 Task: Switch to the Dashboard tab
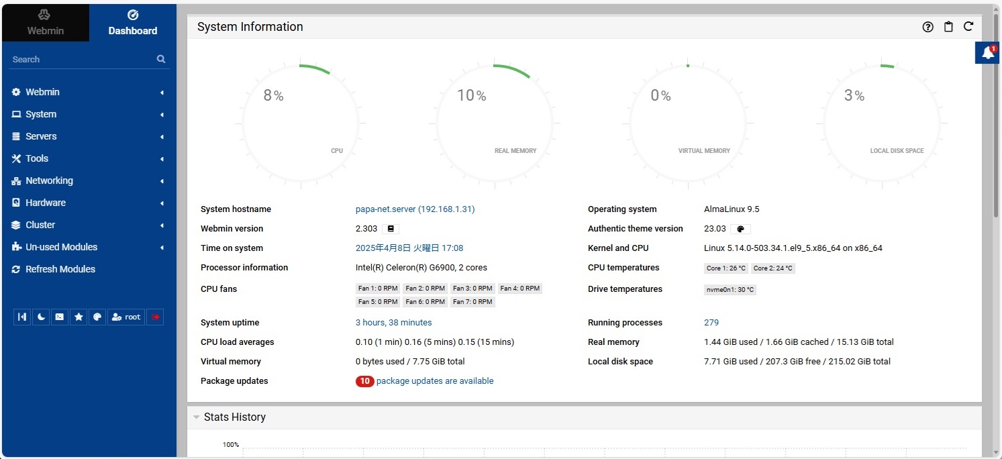click(133, 23)
